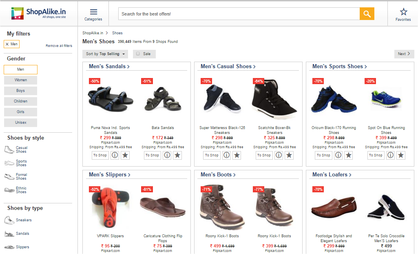Click To Shop for Spot On Blue Shoes
This screenshot has width=418, height=254.
376,155
